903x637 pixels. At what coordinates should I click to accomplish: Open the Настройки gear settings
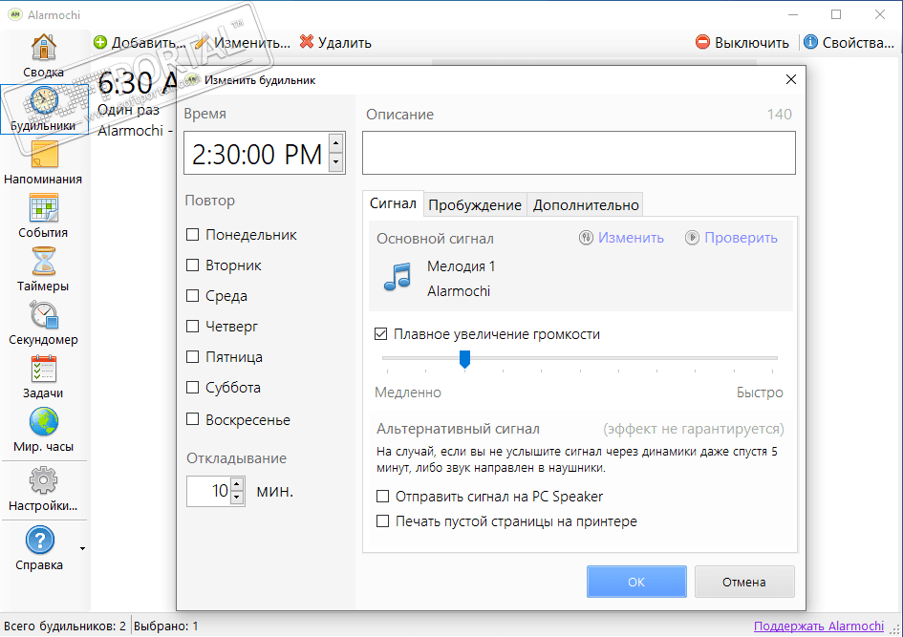pos(44,488)
